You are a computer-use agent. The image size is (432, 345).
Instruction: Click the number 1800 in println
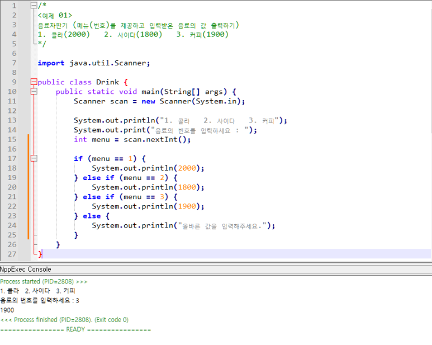coord(187,187)
